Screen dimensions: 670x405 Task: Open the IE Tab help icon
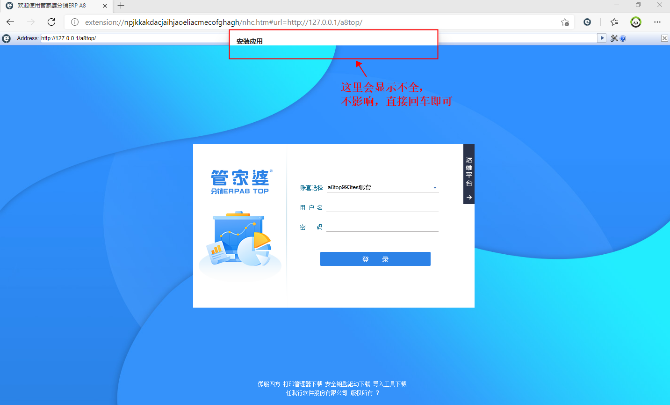tap(623, 38)
